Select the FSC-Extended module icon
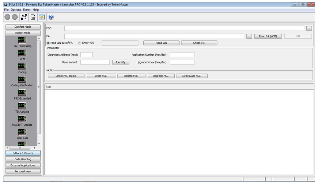 [x=22, y=93]
